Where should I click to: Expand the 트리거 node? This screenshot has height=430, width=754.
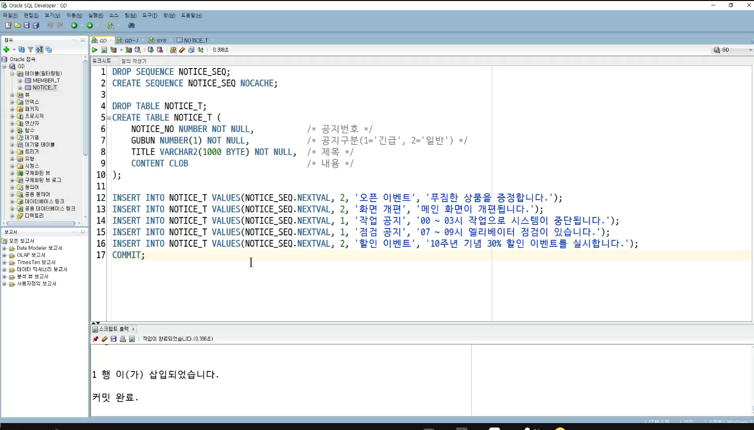coord(12,151)
